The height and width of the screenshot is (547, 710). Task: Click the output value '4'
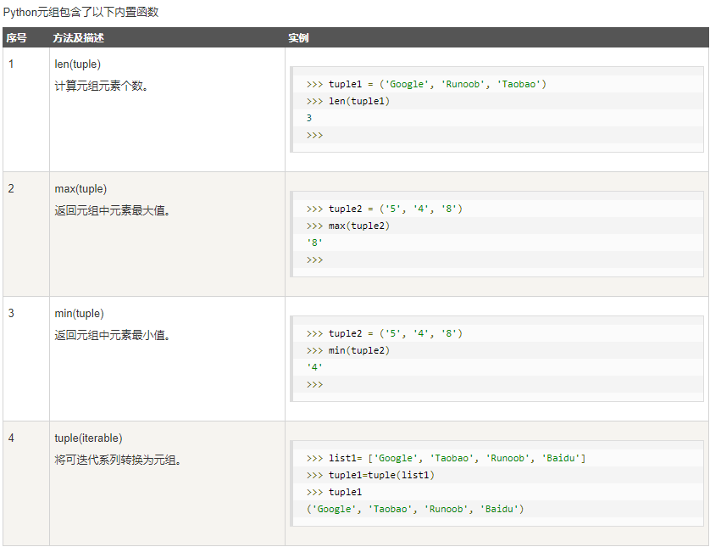314,367
